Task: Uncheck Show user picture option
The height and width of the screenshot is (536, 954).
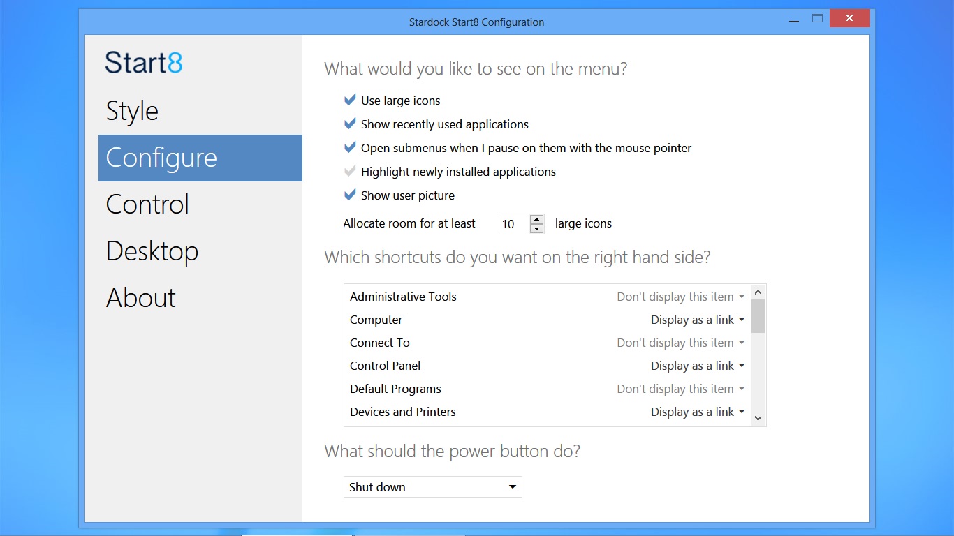Action: (351, 195)
